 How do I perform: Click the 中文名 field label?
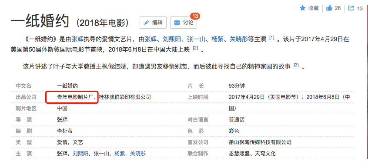click(x=23, y=86)
